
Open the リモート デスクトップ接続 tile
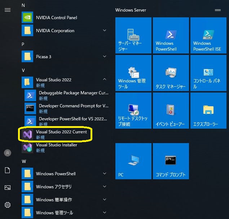click(x=133, y=111)
